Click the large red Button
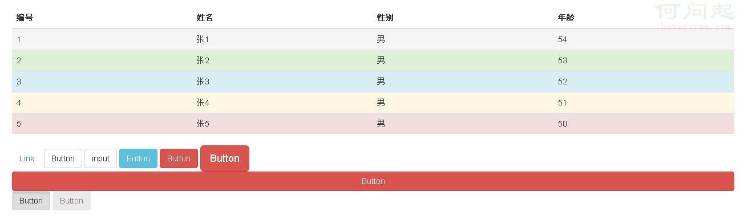744x224 pixels. [225, 158]
